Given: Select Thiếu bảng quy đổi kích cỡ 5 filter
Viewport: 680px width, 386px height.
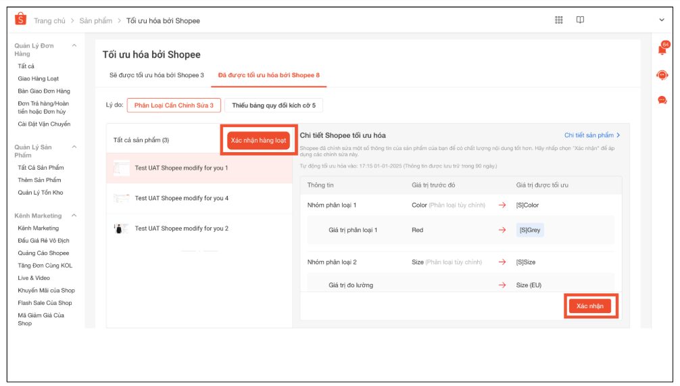Looking at the screenshot, I should 274,105.
